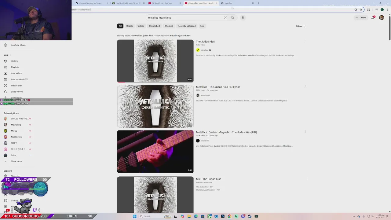This screenshot has width=391, height=220.
Task: Select the Recently uploaded filter chip
Action: click(187, 26)
